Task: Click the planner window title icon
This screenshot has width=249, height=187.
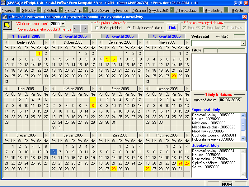Action: 5,17
